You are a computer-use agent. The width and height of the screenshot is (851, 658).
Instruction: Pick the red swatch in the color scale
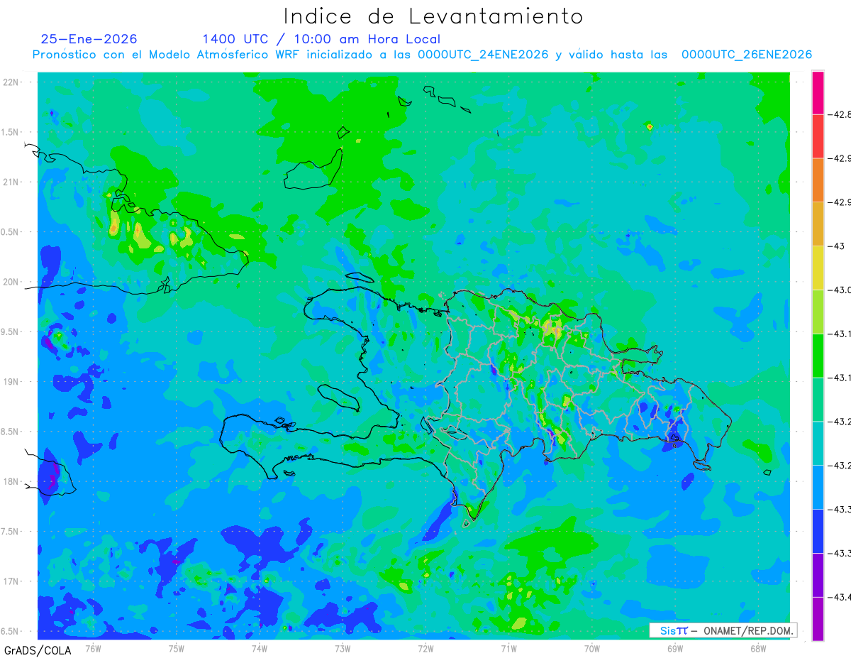tap(818, 136)
